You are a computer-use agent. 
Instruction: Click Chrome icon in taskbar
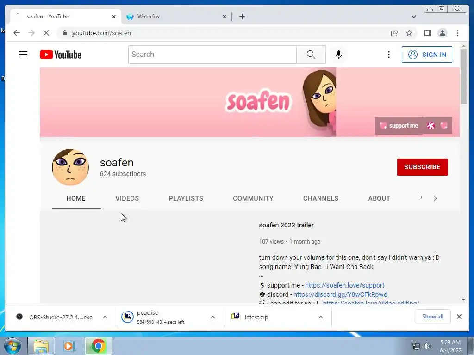click(98, 346)
